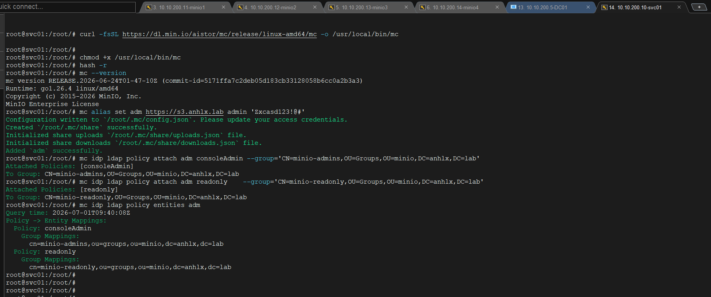Click the 'MinIO Enterprise License' line
Screen dimensions: 711x297
(x=52, y=104)
